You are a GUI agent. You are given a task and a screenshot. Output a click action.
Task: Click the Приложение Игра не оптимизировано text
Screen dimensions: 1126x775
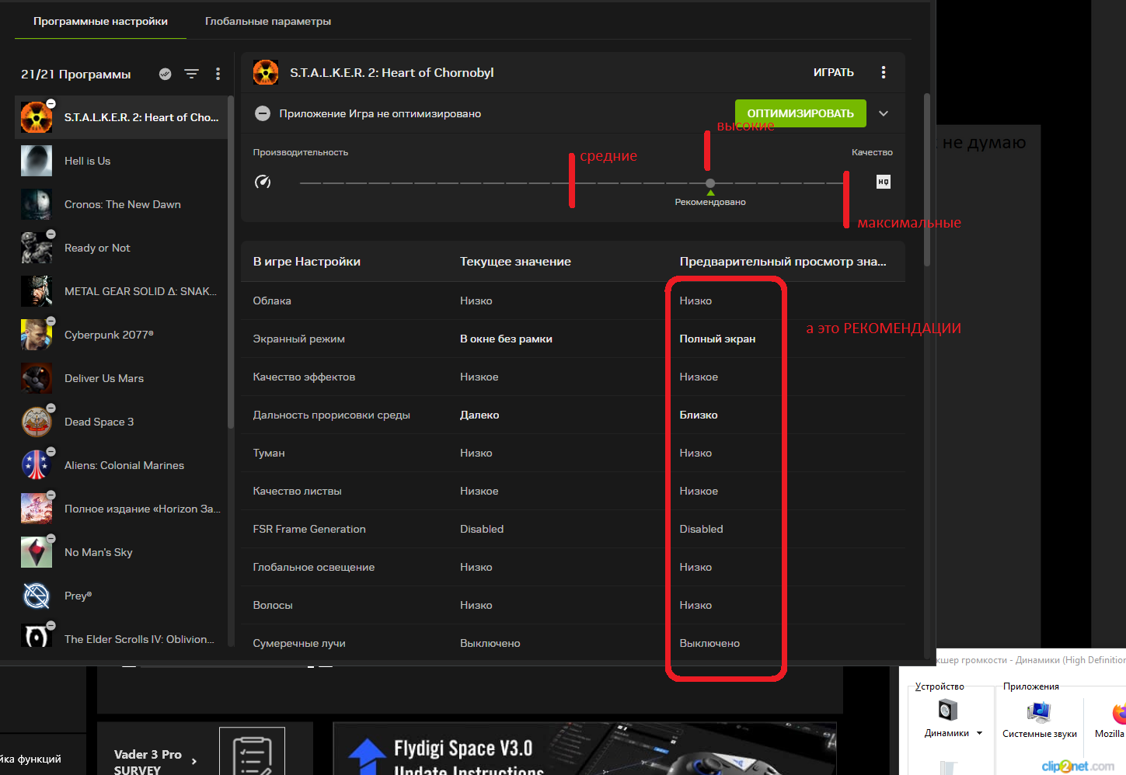[x=380, y=113]
